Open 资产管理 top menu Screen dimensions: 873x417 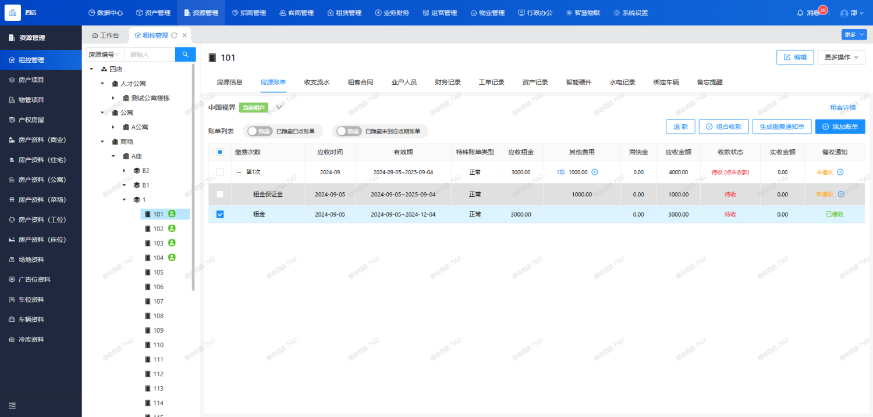[153, 13]
